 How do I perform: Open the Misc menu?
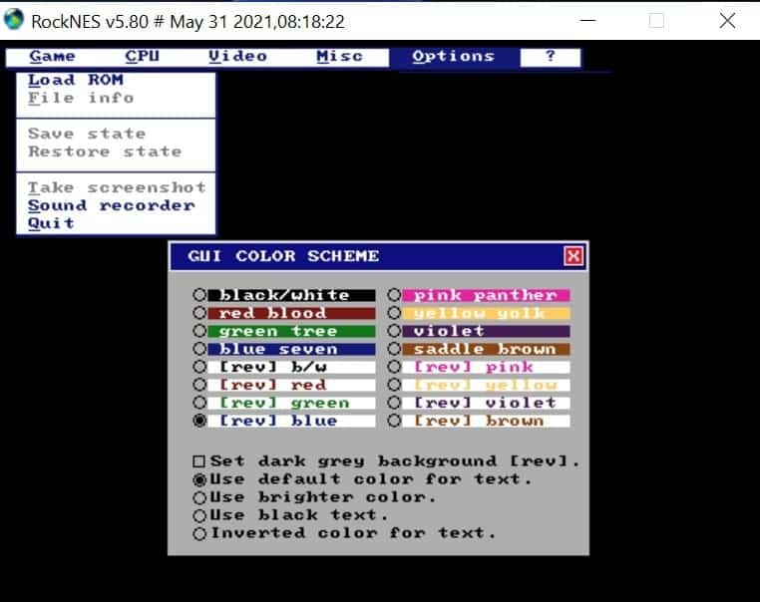[x=339, y=57]
